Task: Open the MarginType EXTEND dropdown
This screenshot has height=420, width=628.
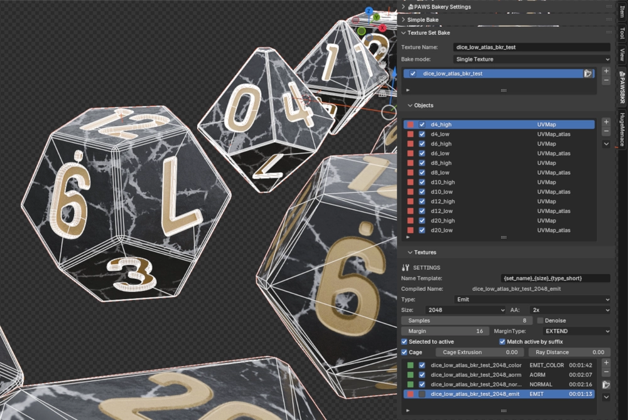Action: 577,331
